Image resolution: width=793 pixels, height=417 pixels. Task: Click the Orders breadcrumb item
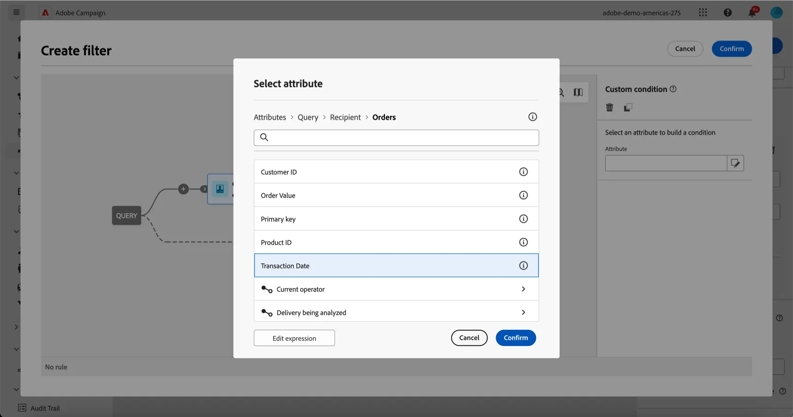pyautogui.click(x=384, y=117)
